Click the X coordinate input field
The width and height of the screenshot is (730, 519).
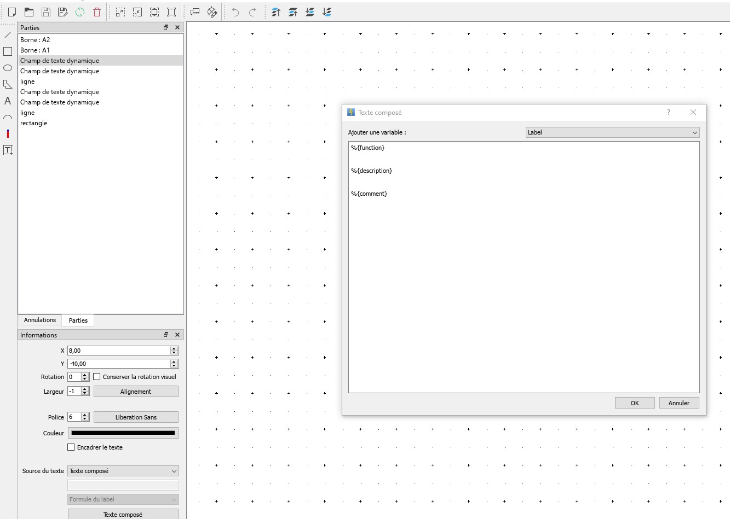pyautogui.click(x=118, y=351)
